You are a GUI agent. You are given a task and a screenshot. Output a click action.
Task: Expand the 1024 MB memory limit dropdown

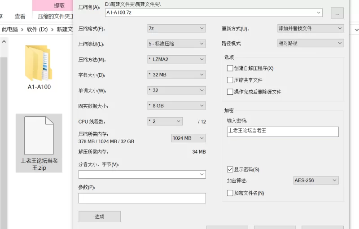188,138
